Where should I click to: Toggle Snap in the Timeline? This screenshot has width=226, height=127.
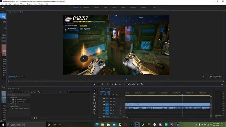click(105, 95)
